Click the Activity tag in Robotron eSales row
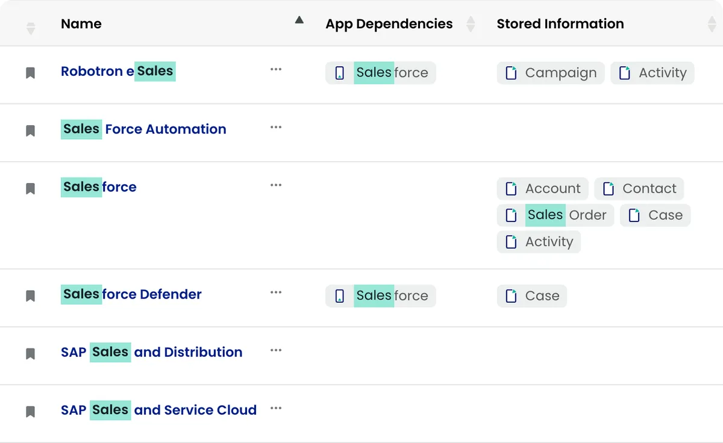Viewport: 723px width, 443px height. coord(653,73)
